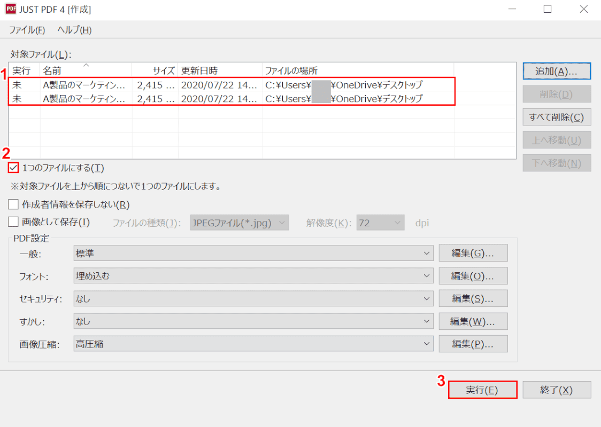Click 編集(P)... button for 画像圧縮 settings
The image size is (601, 427).
click(x=473, y=344)
